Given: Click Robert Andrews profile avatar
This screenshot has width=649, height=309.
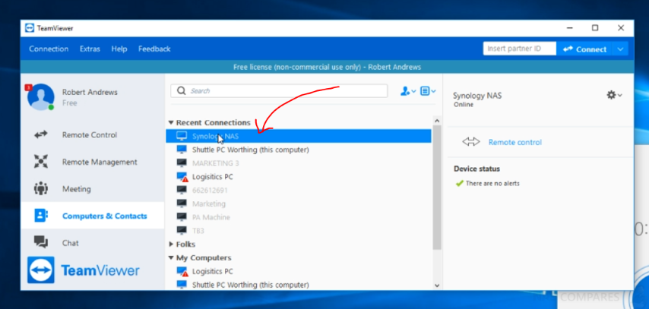Looking at the screenshot, I should pos(40,97).
